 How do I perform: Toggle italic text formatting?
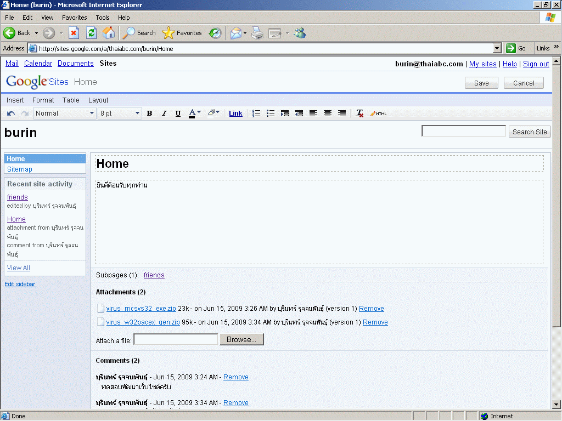(164, 113)
